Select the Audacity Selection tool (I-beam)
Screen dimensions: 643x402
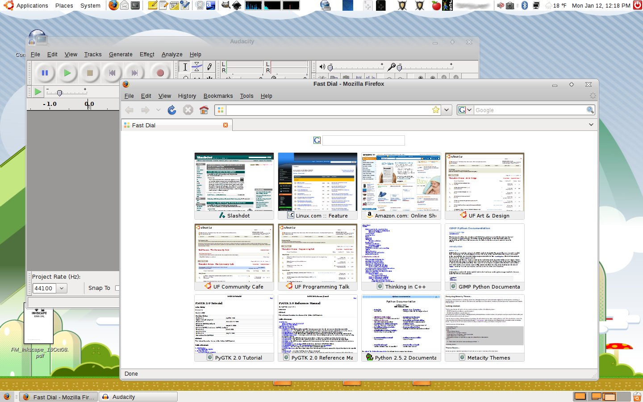coord(185,67)
